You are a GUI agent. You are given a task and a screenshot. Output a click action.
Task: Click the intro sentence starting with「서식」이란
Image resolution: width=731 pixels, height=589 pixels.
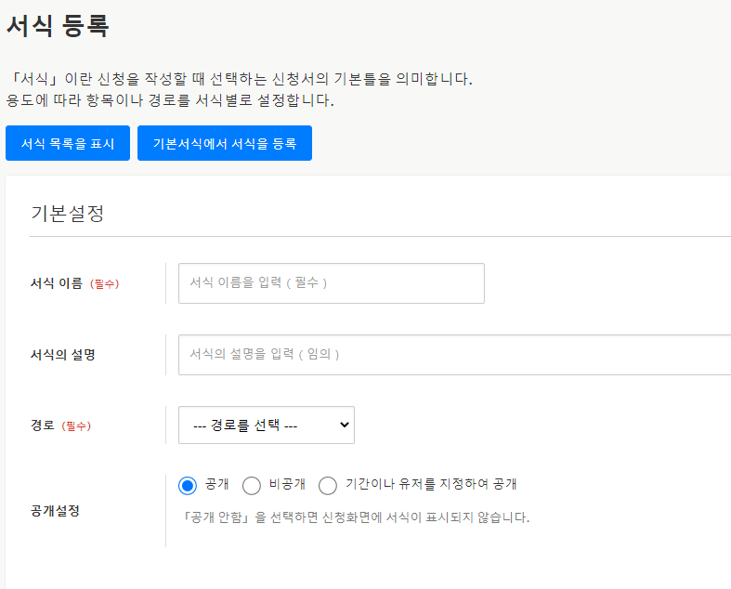pyautogui.click(x=240, y=79)
